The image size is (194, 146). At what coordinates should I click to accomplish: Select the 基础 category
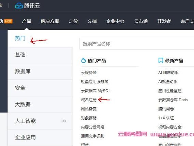click(x=40, y=55)
